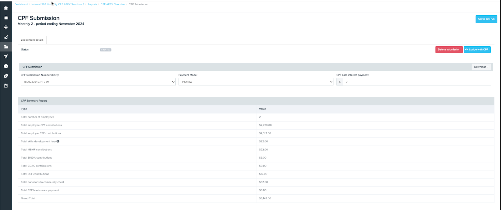Click the dollar sign addon of late interest
This screenshot has height=210, width=501.
pyautogui.click(x=340, y=82)
